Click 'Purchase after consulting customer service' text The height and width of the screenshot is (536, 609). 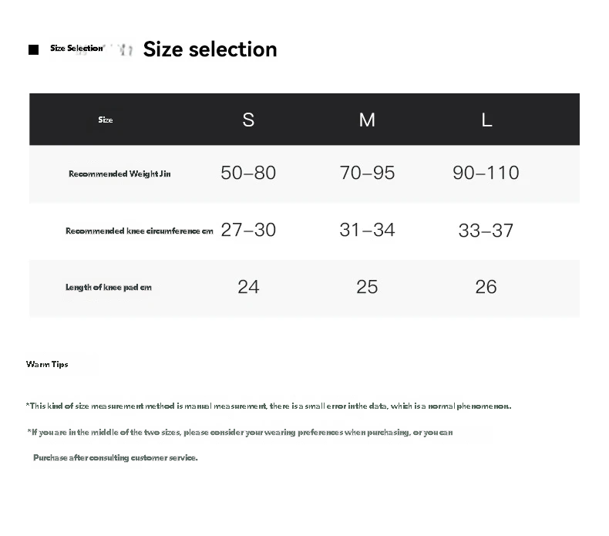tap(116, 457)
